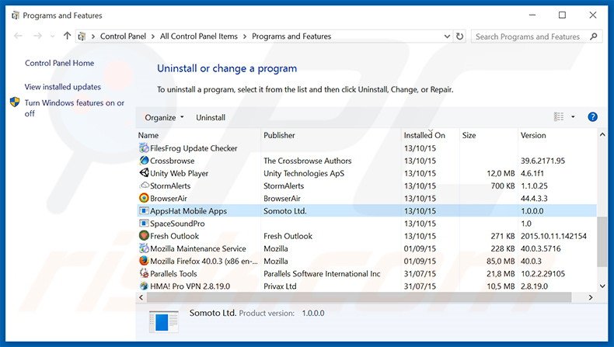
Task: Click version 39.6.2171.95 cell
Action: [x=542, y=161]
